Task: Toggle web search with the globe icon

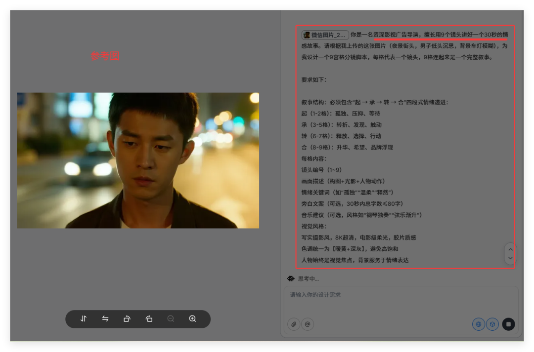Action: point(478,324)
